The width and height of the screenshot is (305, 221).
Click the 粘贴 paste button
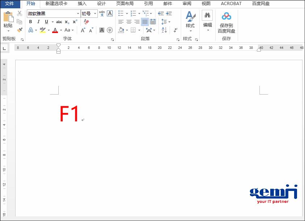pos(9,21)
